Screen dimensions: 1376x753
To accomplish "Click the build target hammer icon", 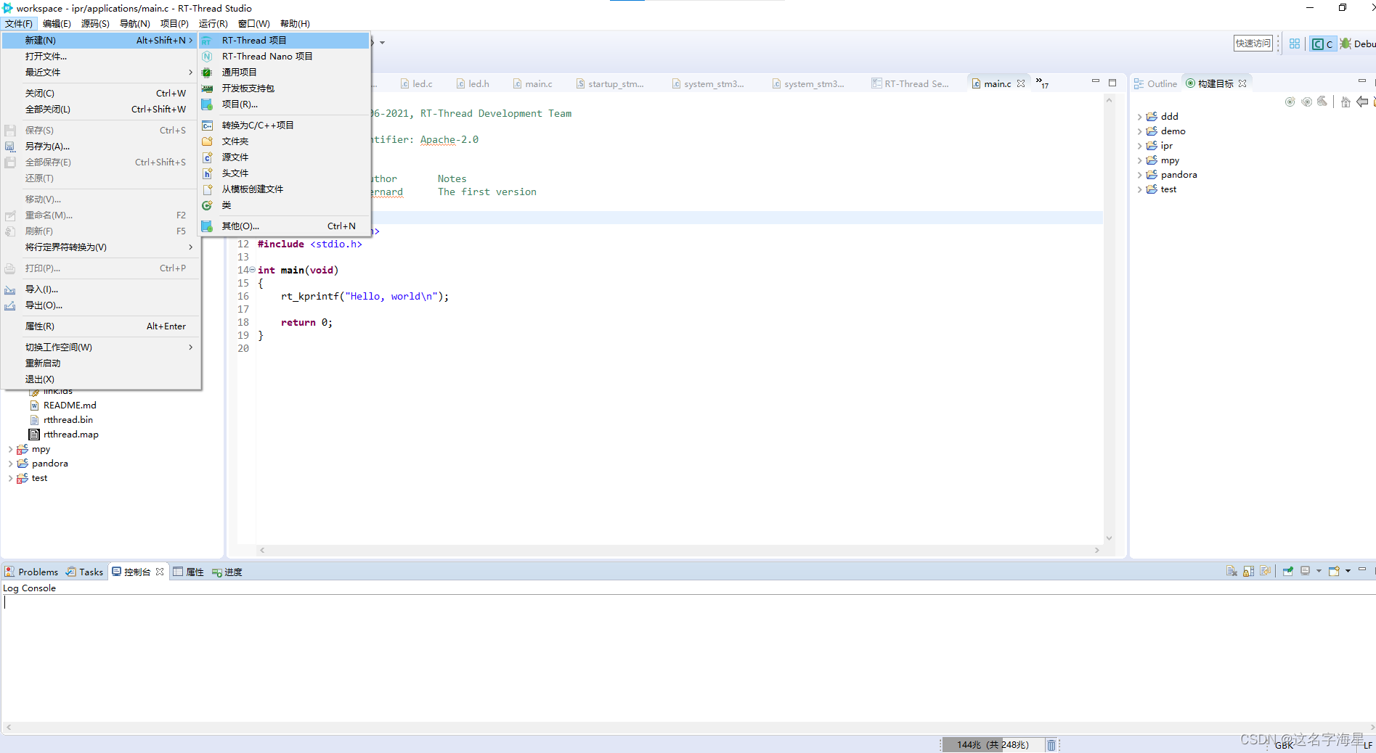I will tap(1323, 102).
